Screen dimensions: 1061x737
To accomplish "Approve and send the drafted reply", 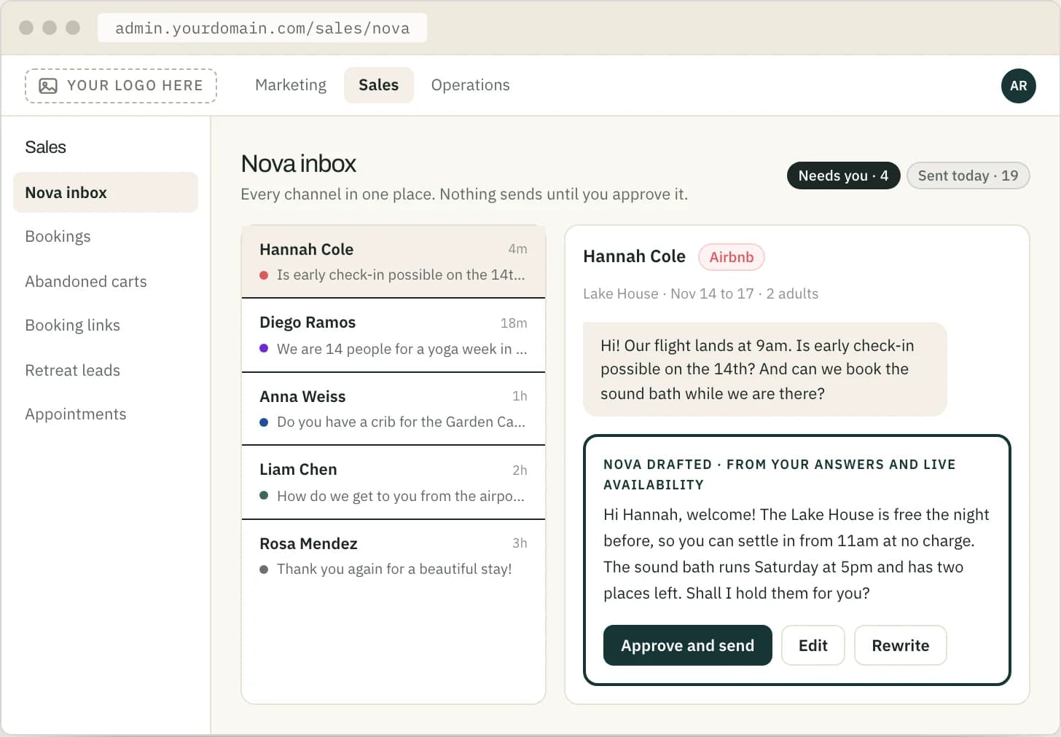I will pos(687,645).
